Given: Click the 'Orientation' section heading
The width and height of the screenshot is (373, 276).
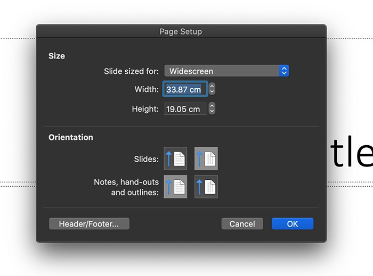Looking at the screenshot, I should point(71,137).
